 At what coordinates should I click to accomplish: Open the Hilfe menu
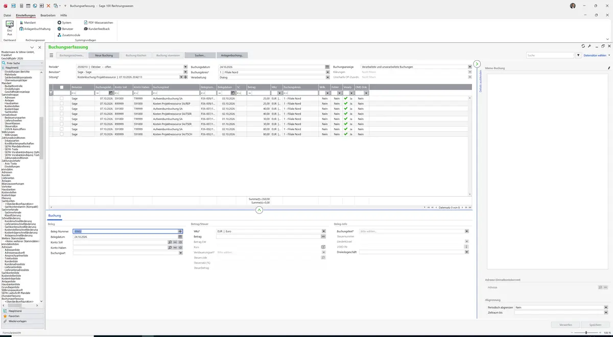click(63, 15)
